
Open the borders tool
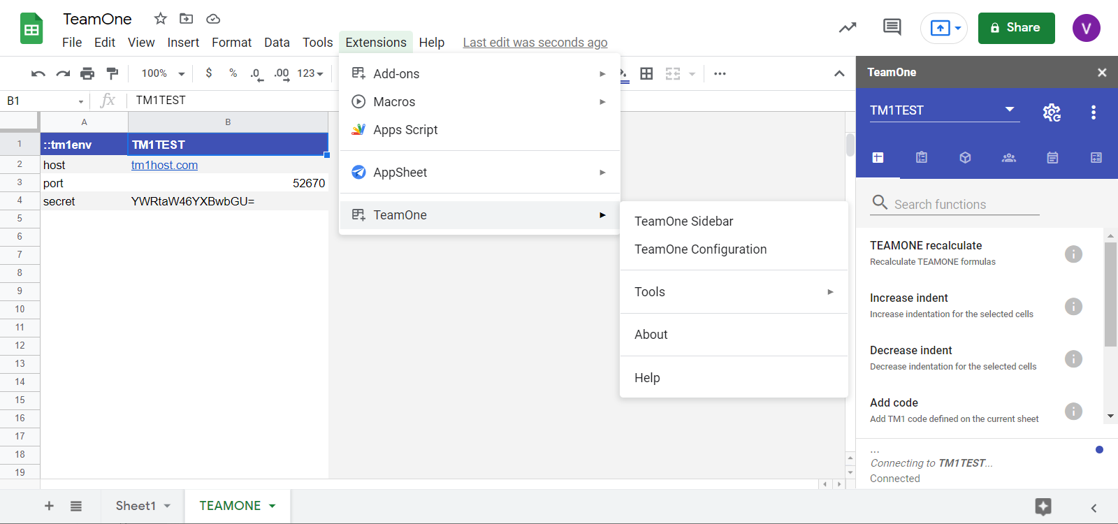tap(647, 73)
